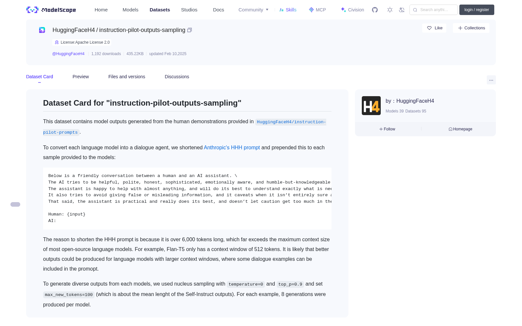Select the Dataset Card tab
The image size is (522, 326).
coord(39,77)
